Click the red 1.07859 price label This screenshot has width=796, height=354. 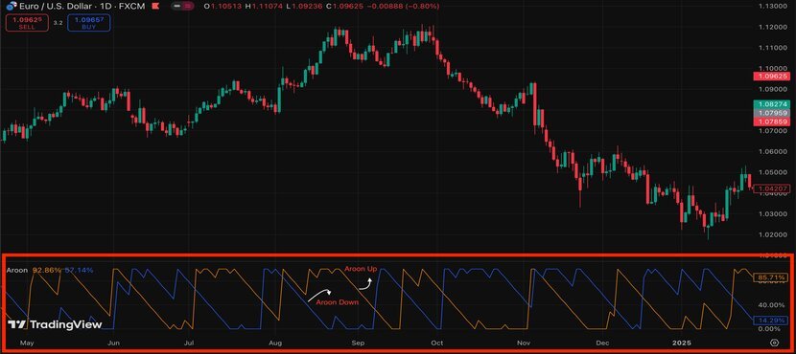click(772, 122)
